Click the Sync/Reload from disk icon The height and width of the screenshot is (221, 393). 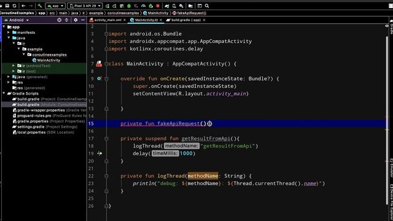click(x=15, y=6)
